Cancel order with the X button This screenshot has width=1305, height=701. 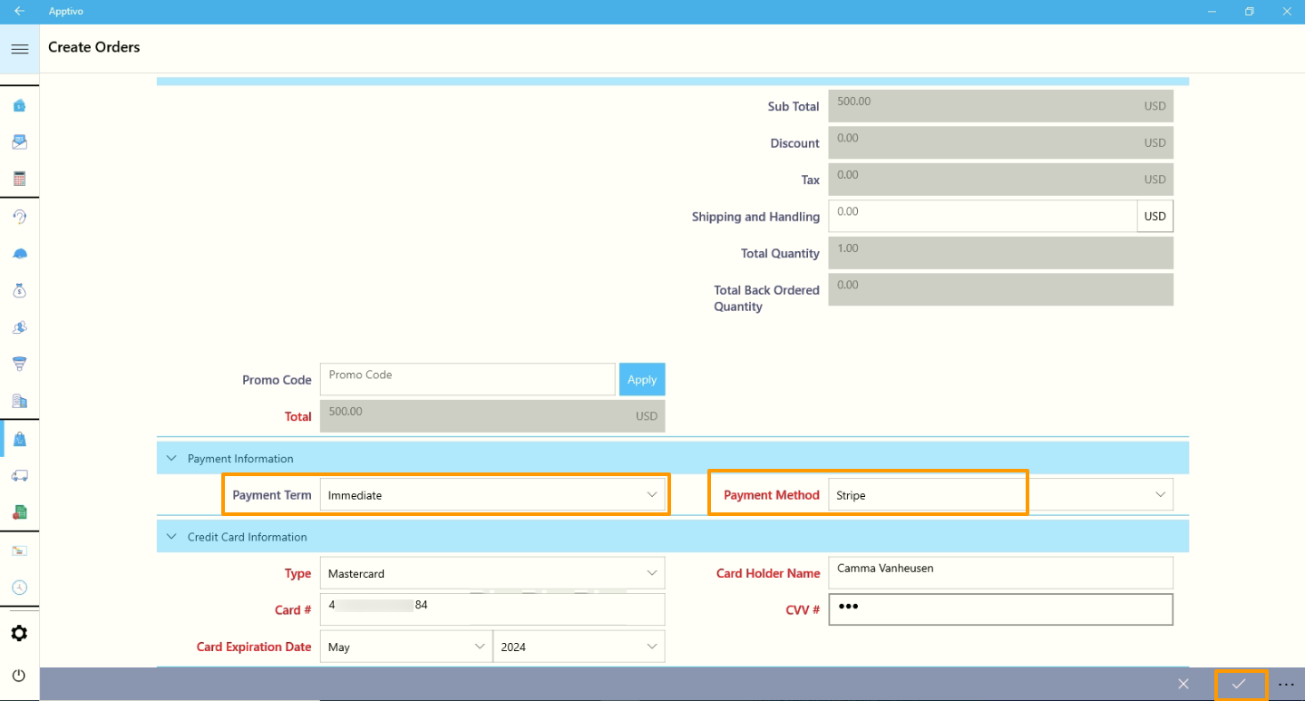(x=1183, y=684)
